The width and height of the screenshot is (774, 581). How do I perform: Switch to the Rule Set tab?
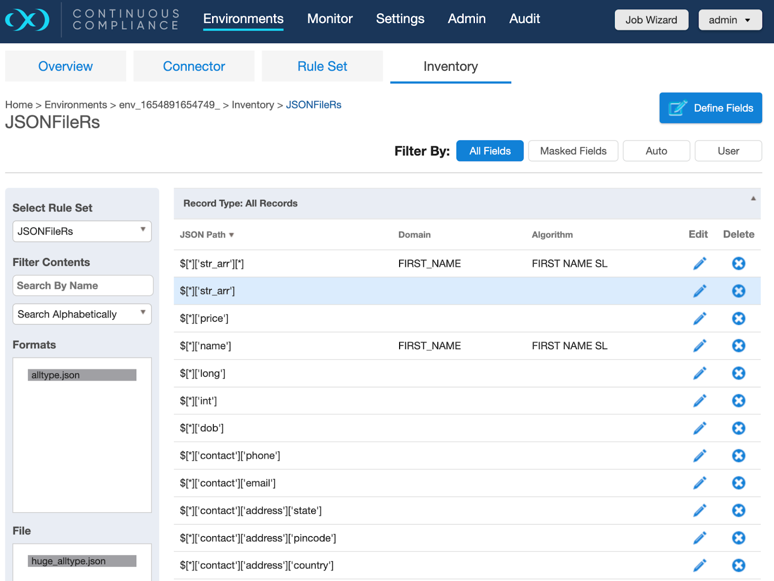[322, 66]
